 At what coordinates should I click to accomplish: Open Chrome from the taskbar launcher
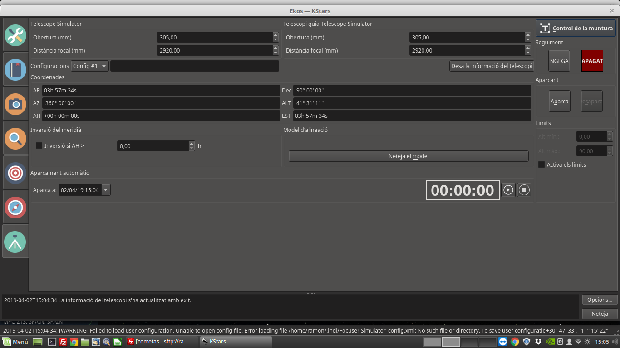point(74,342)
